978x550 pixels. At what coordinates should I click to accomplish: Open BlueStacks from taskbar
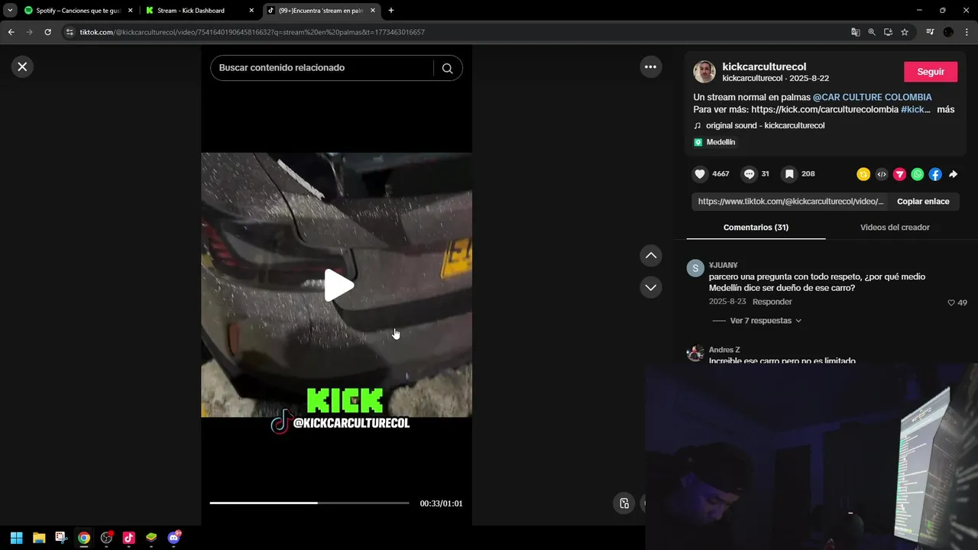click(x=151, y=538)
